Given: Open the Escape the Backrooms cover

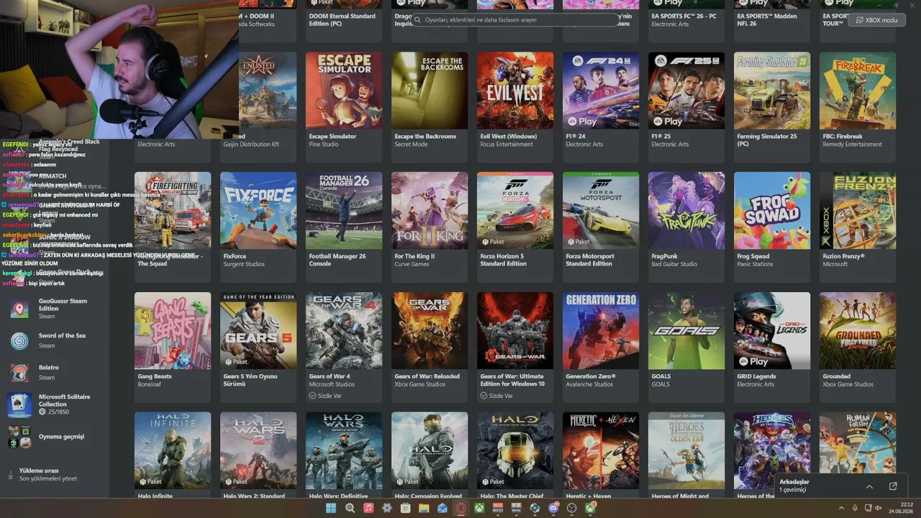Looking at the screenshot, I should (x=430, y=91).
